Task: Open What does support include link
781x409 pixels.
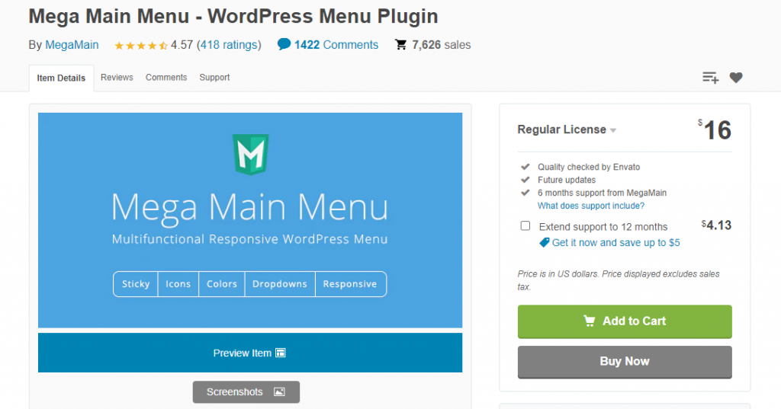Action: pos(591,206)
